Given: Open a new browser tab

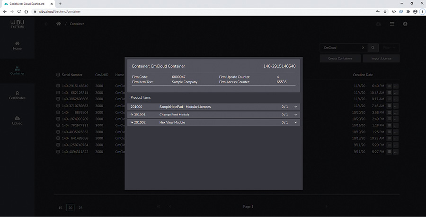Looking at the screenshot, I should click(60, 4).
